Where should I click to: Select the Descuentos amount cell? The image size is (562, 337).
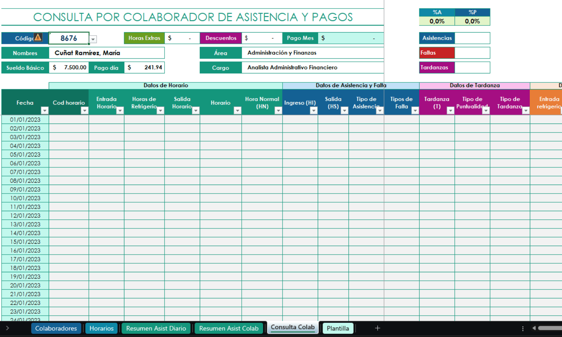262,38
